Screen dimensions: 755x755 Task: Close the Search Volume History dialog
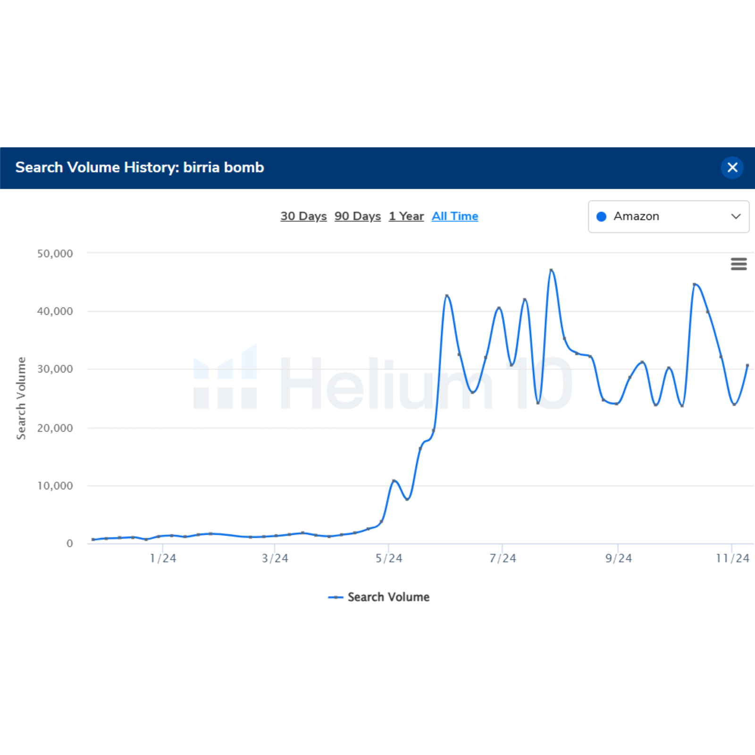[732, 168]
